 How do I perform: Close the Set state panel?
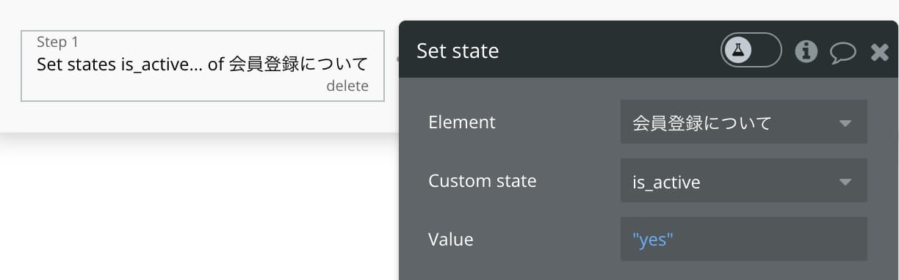[879, 51]
